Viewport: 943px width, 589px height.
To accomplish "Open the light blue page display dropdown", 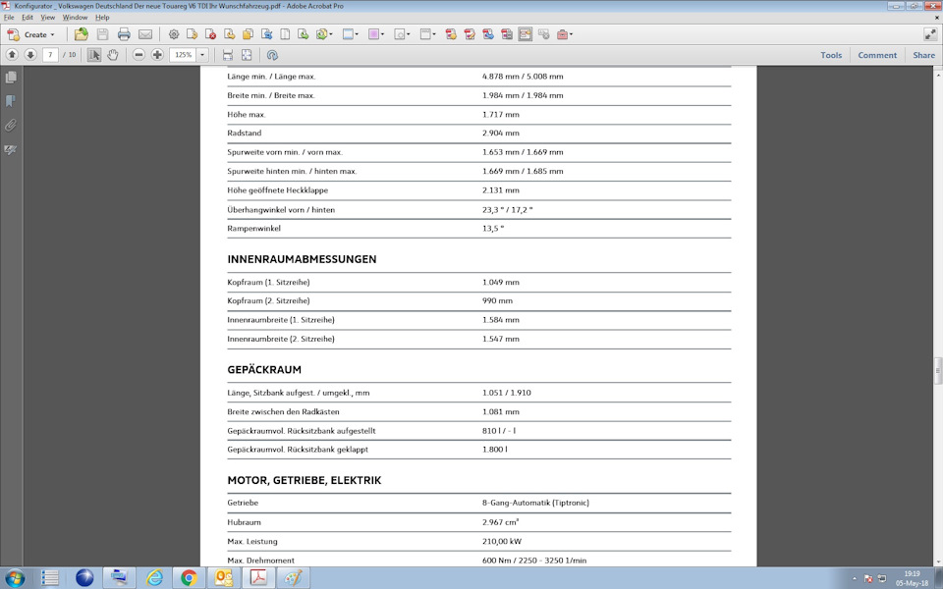I will (x=350, y=34).
